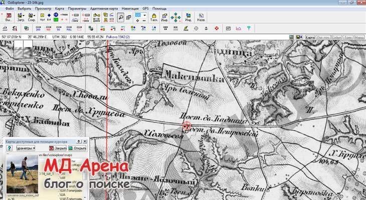Click the question mark help button
Image resolution: width=366 pixels, height=200 pixels.
tap(9, 148)
